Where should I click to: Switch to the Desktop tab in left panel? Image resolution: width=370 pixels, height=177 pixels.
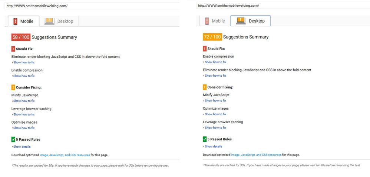tap(59, 21)
